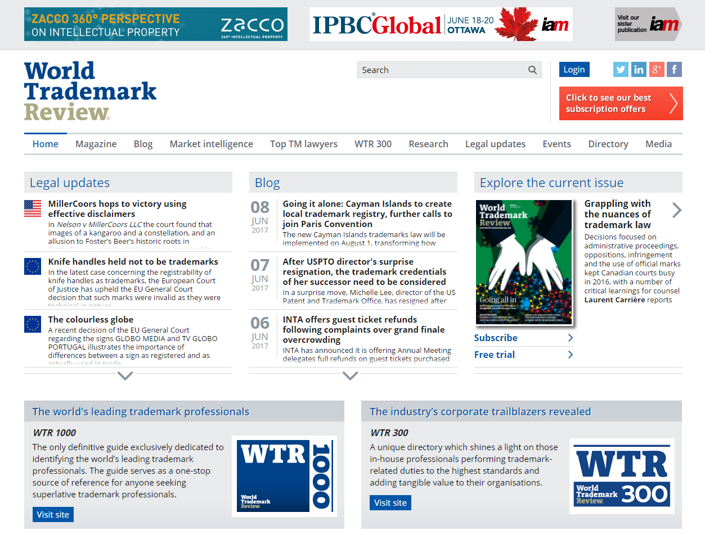Open the Research navigation item
Screen dimensions: 705x535
click(429, 144)
